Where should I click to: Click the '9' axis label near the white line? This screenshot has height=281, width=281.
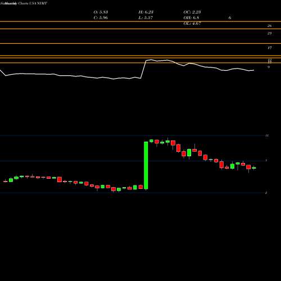[269, 67]
